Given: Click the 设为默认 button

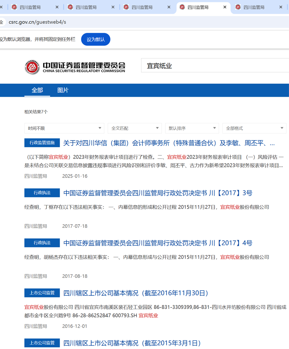Looking at the screenshot, I should click(95, 40).
